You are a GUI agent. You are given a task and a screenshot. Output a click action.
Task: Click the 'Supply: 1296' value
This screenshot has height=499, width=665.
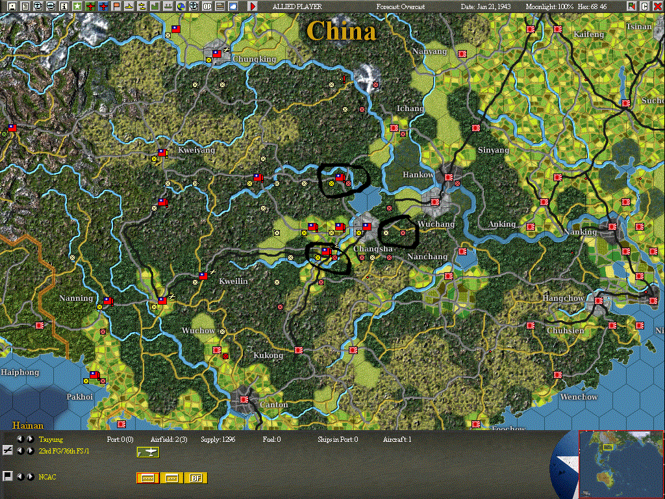pos(218,440)
